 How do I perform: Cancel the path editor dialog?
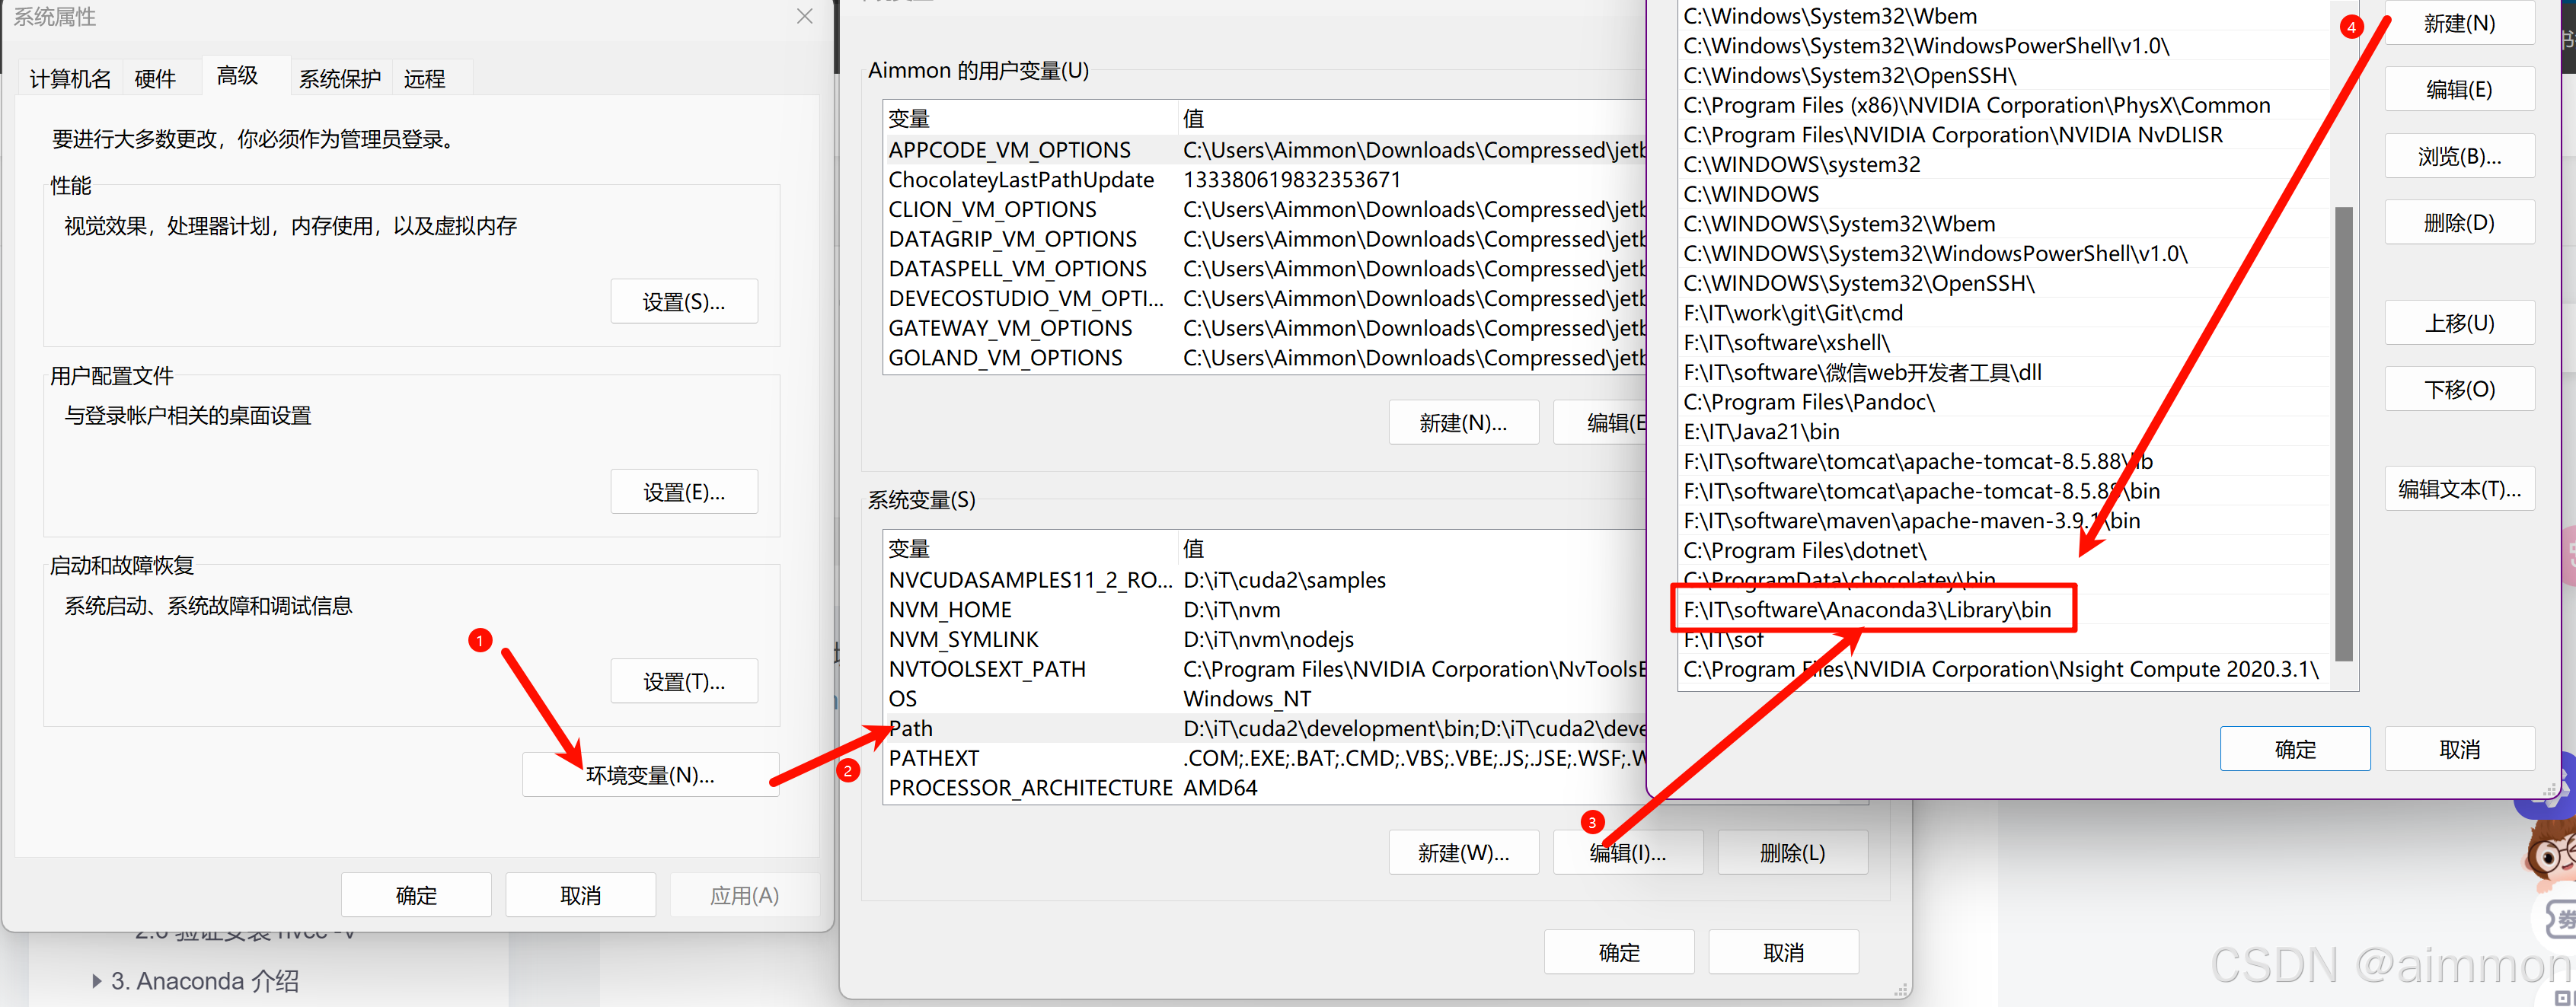pos(2459,749)
